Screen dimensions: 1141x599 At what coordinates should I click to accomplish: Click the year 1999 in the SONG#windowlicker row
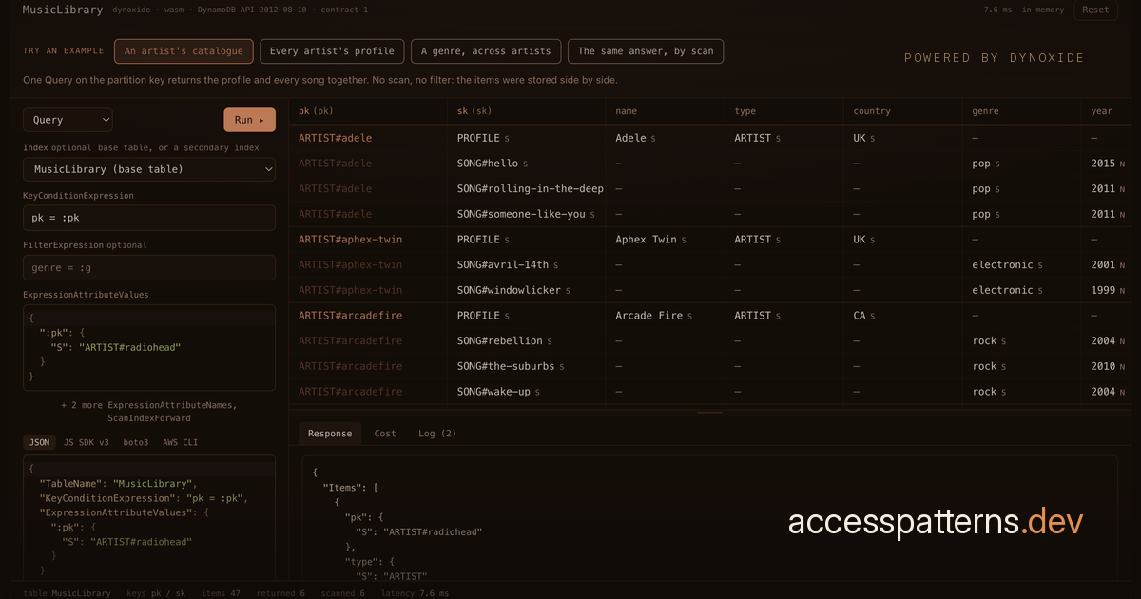tap(1108, 290)
